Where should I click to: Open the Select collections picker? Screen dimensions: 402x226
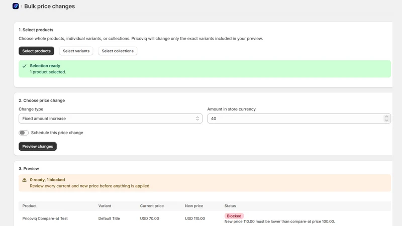(118, 51)
